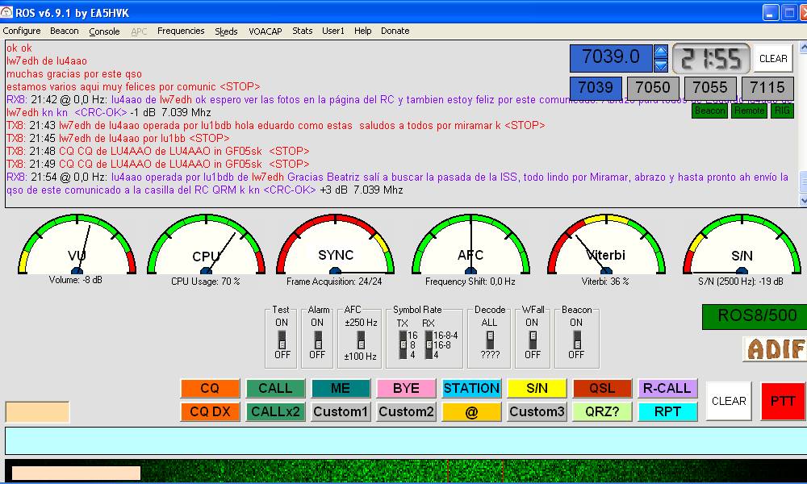Click the R-CALL macro button
The image size is (807, 484).
pyautogui.click(x=667, y=388)
